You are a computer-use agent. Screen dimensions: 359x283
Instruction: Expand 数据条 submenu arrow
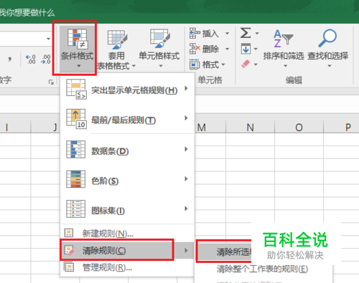click(x=186, y=149)
